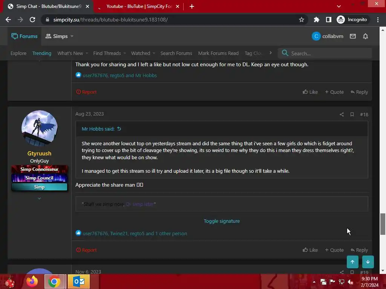Close the Youtube - BluTube tab
The height and width of the screenshot is (289, 386).
click(x=178, y=6)
